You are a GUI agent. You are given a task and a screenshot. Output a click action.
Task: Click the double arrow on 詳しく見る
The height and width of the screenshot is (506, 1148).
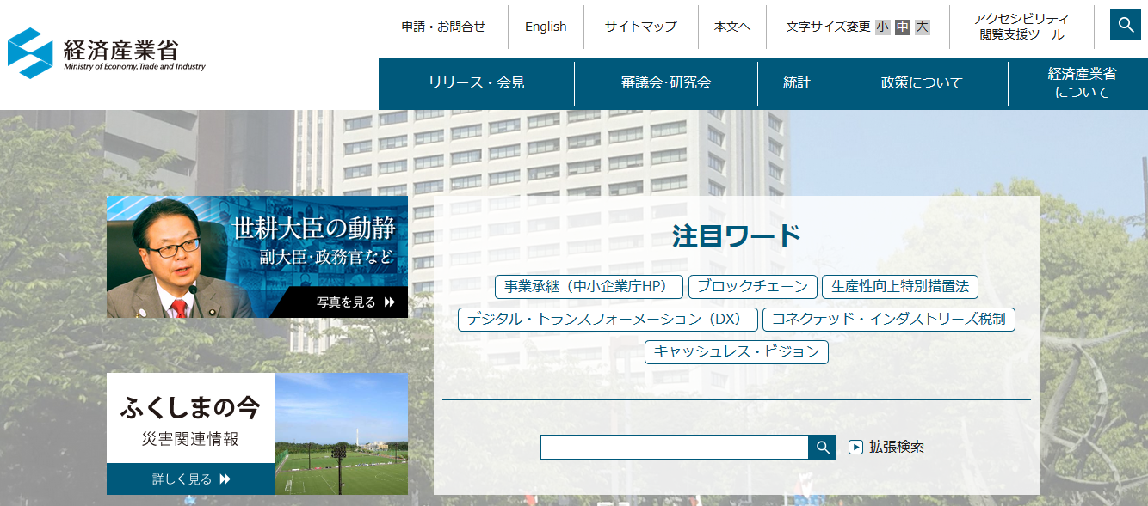pyautogui.click(x=225, y=479)
